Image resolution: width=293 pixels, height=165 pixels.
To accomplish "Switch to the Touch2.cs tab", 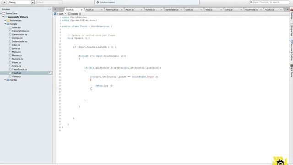I will 270,10.
